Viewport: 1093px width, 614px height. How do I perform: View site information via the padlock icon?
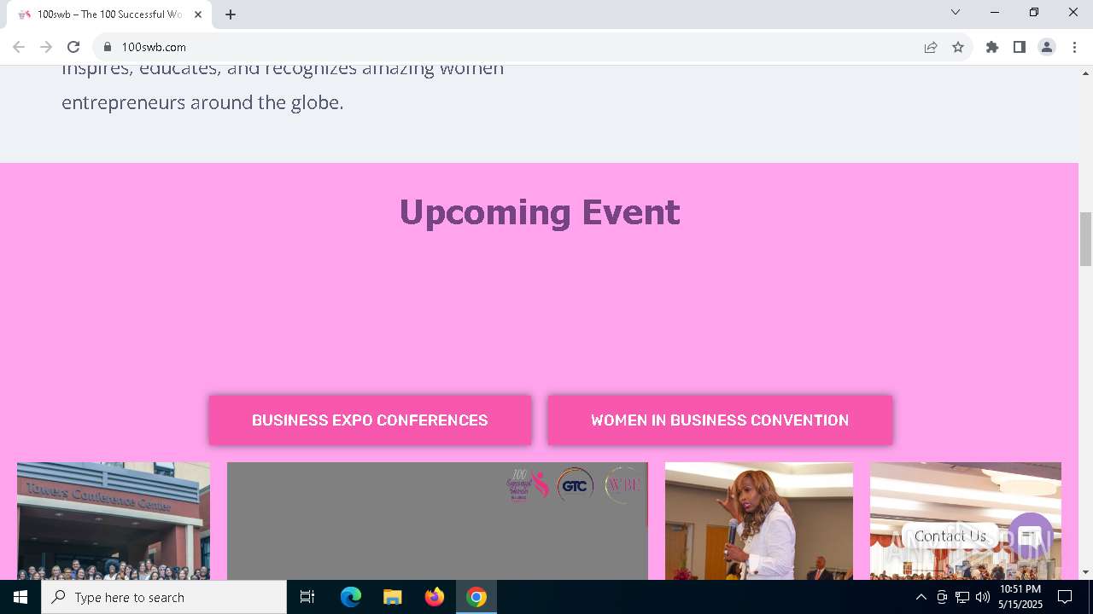click(108, 47)
